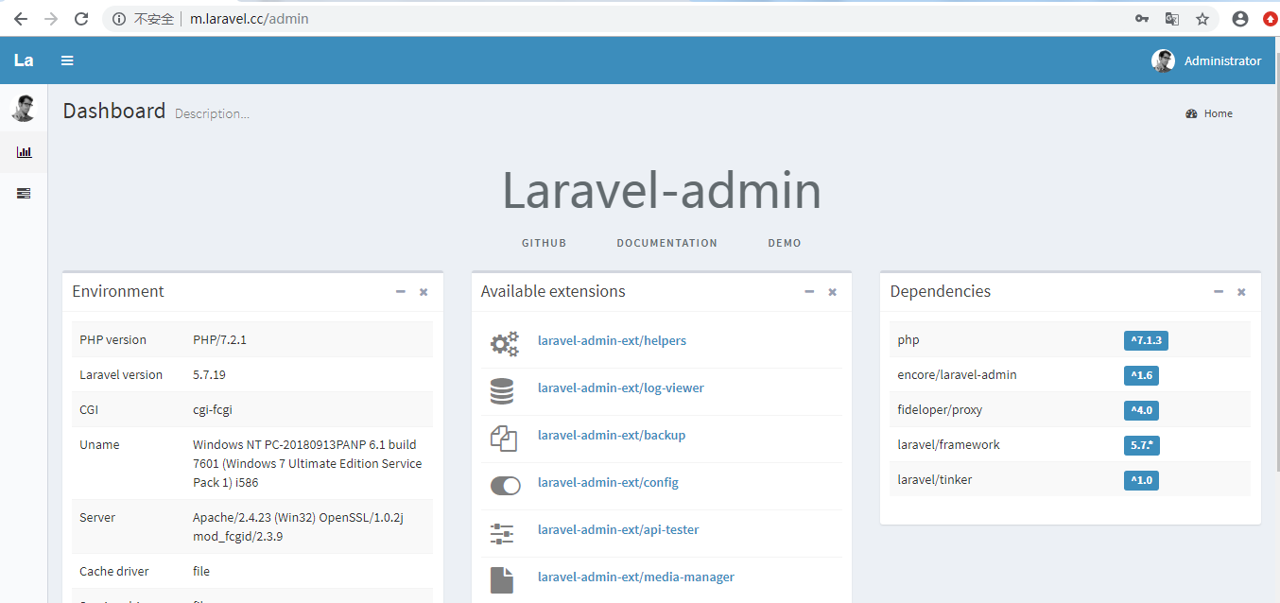Collapse the Environment panel
This screenshot has height=603, width=1280.
click(401, 292)
